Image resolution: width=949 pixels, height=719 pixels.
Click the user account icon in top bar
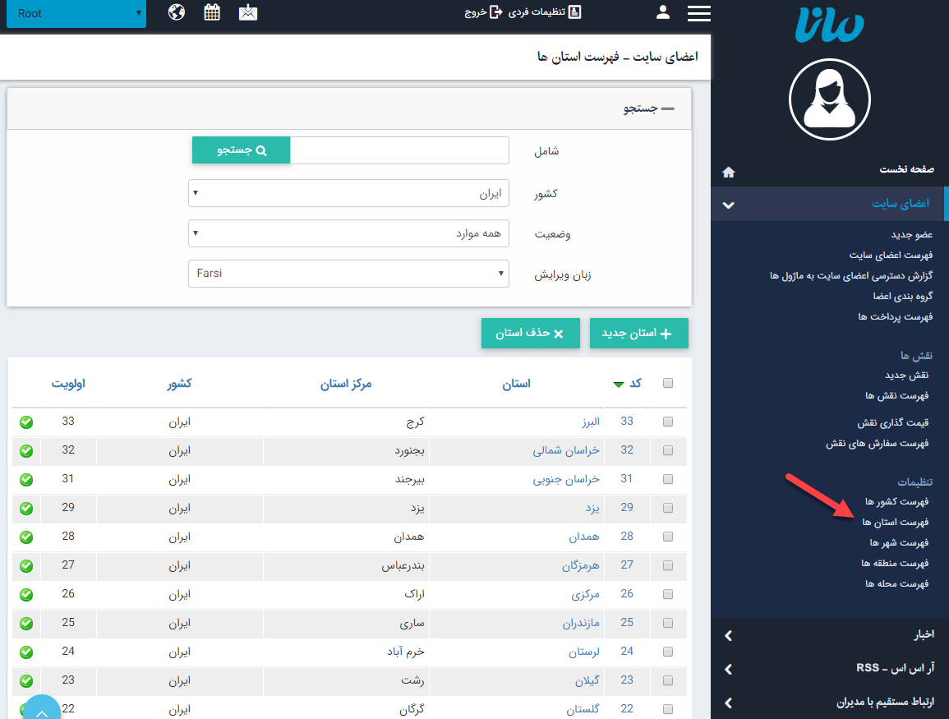point(664,13)
